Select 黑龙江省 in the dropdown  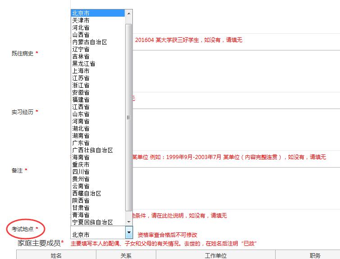[84, 64]
